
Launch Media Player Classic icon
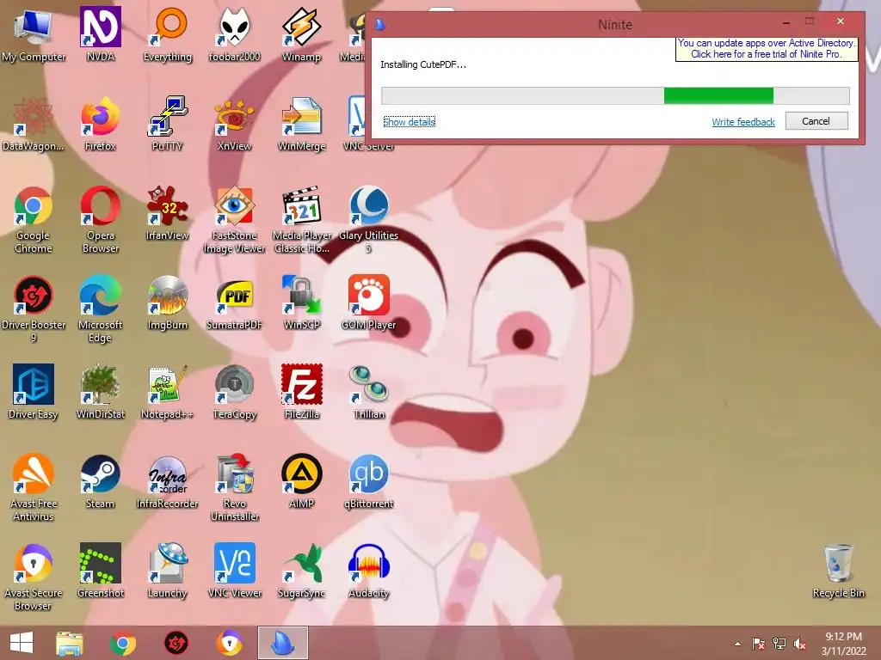pos(302,219)
